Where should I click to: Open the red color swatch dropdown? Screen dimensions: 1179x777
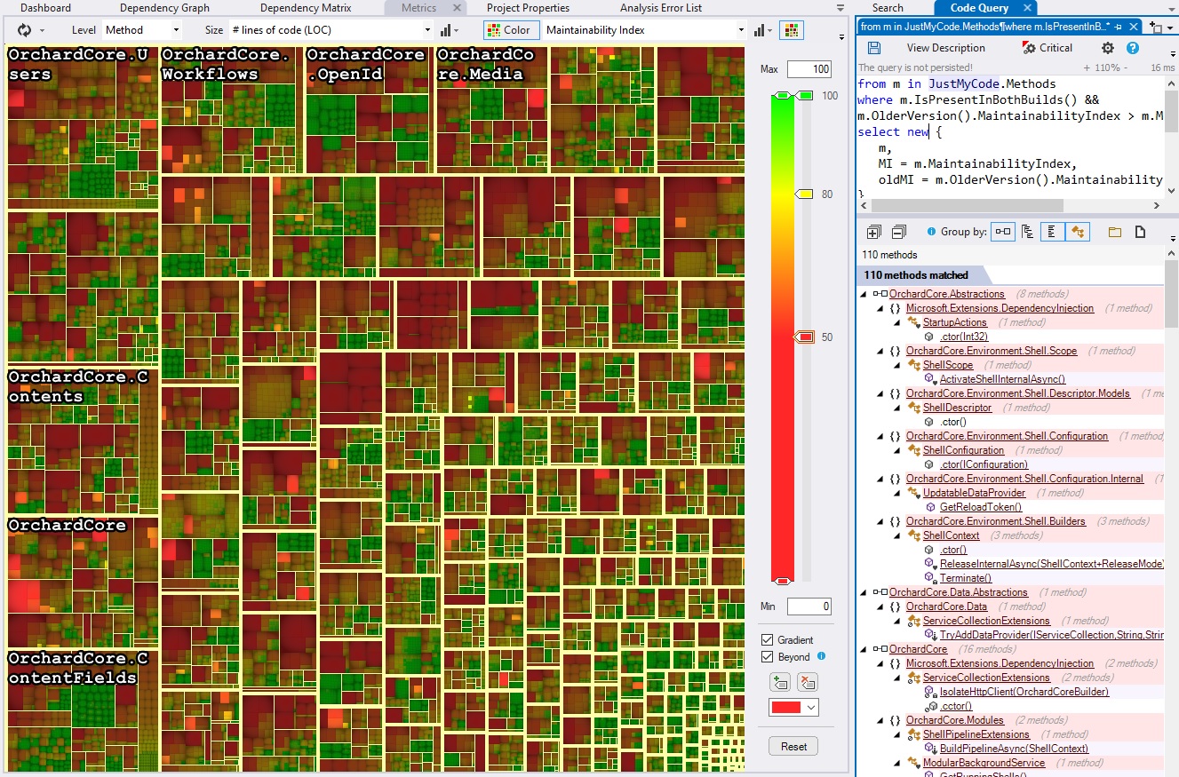[x=793, y=708]
